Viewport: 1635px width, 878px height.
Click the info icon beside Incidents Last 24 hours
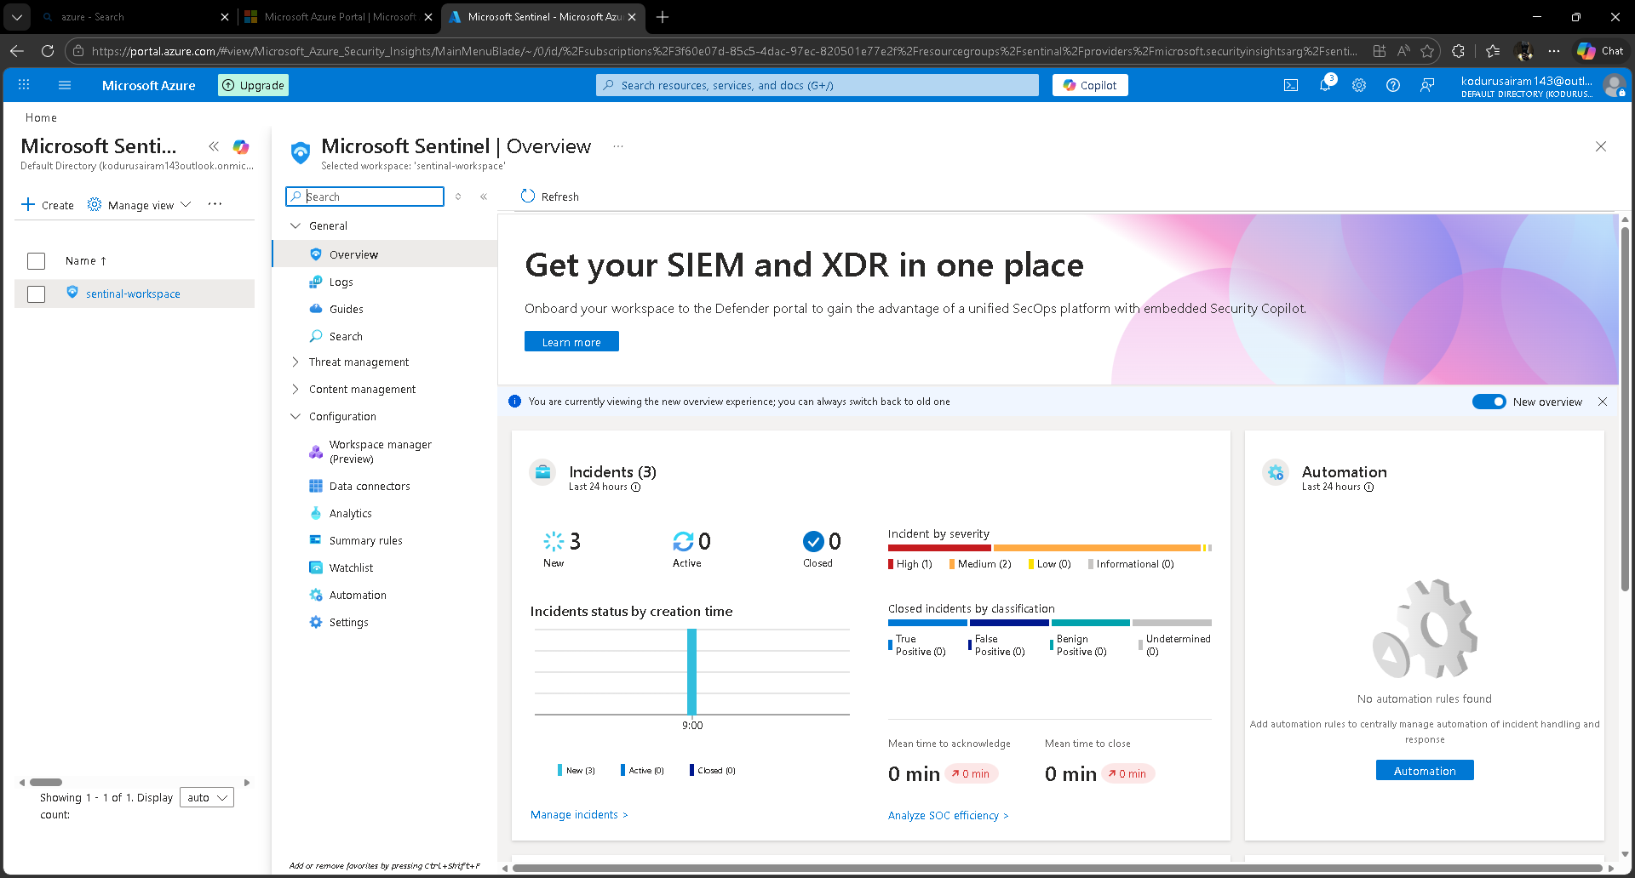(635, 487)
